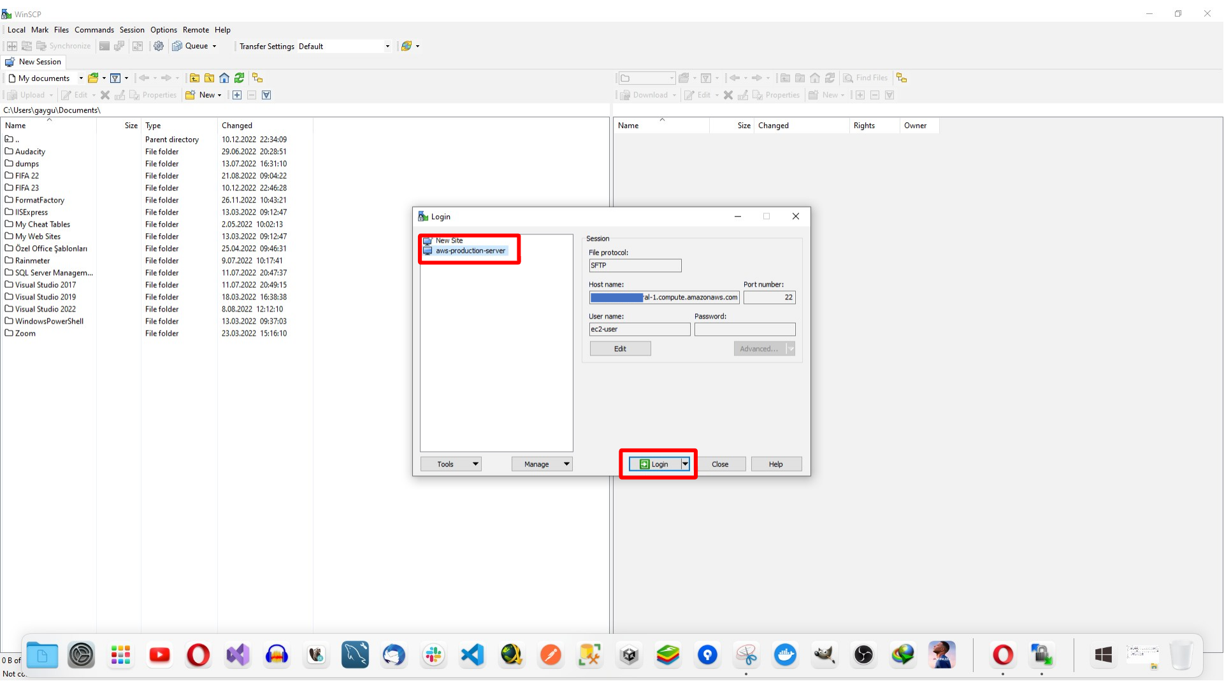This screenshot has width=1224, height=688.
Task: Open the local filter dropdown arrow
Action: (126, 78)
